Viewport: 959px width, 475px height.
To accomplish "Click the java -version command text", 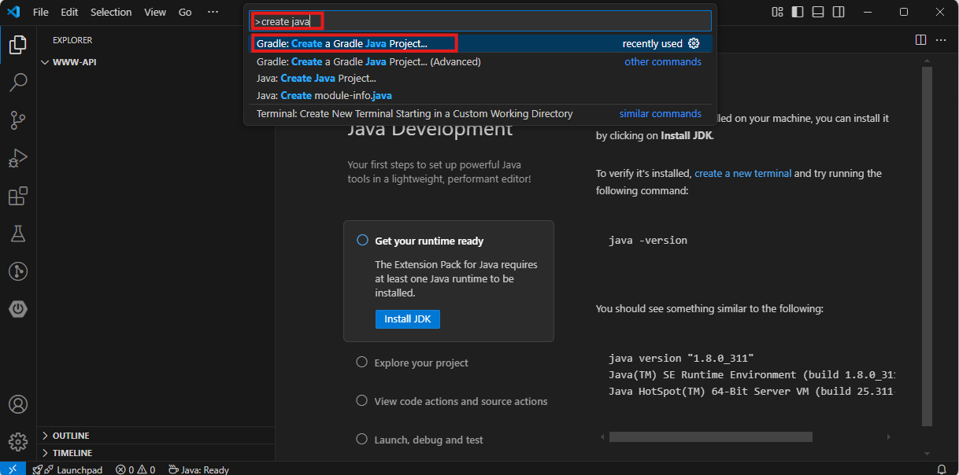I will (648, 240).
